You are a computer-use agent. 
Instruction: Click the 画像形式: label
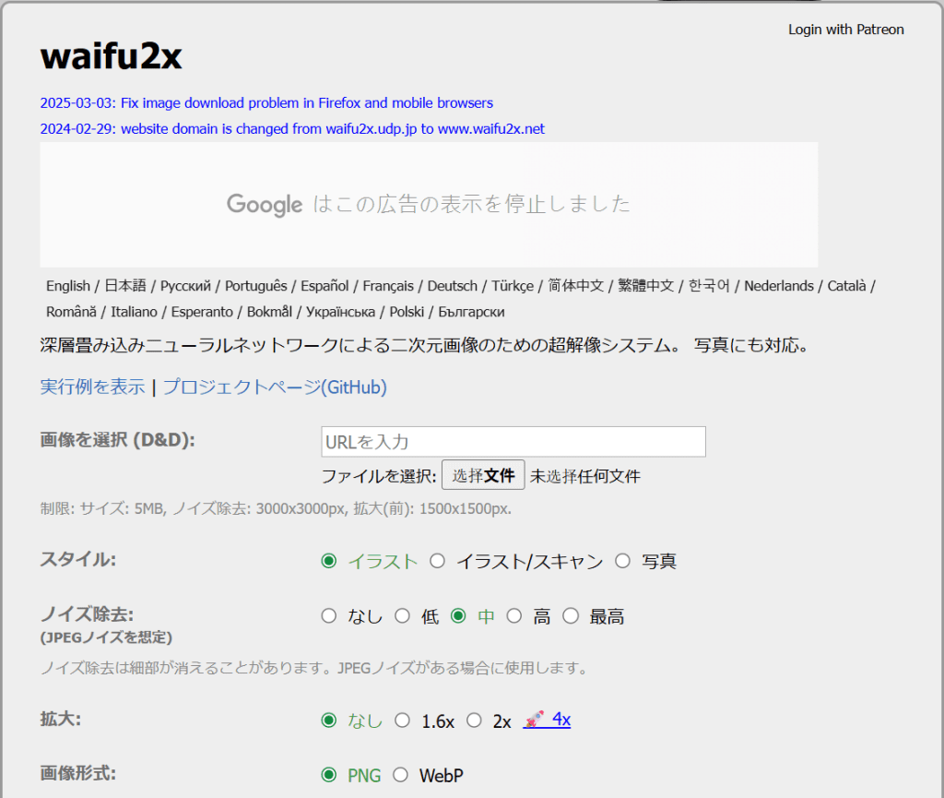point(78,773)
